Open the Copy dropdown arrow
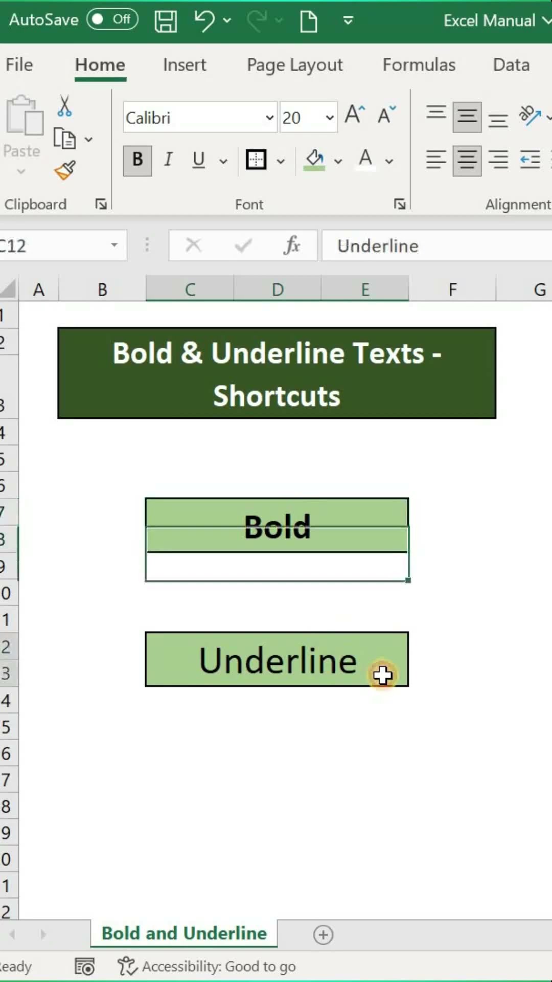The height and width of the screenshot is (982, 552). tap(88, 139)
